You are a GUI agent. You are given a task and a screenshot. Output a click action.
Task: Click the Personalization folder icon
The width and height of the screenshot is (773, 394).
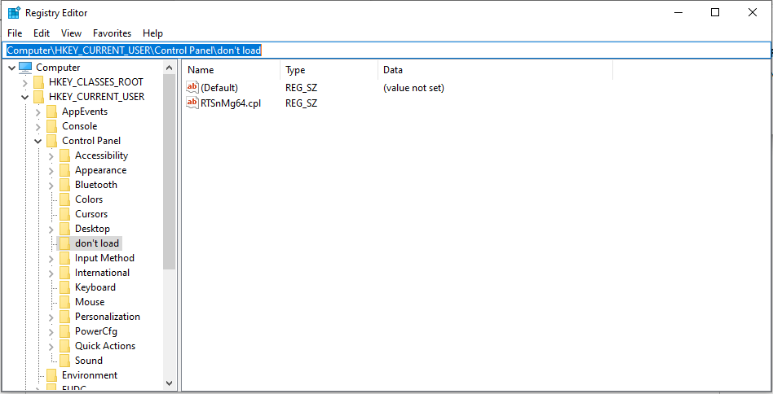pyautogui.click(x=64, y=317)
